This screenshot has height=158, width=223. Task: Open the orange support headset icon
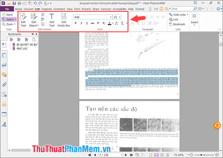(x=217, y=125)
